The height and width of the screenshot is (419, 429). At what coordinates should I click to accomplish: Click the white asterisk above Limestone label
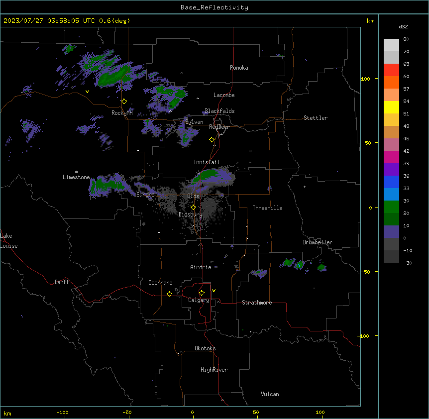point(76,172)
